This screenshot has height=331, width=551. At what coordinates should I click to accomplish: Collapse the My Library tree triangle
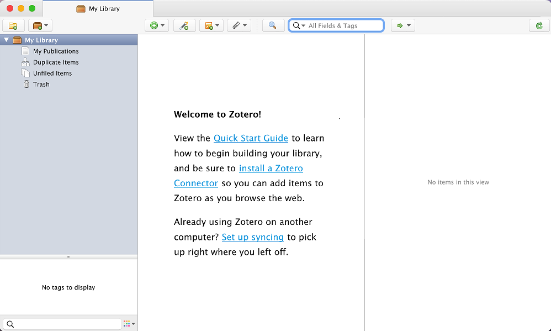click(x=6, y=40)
